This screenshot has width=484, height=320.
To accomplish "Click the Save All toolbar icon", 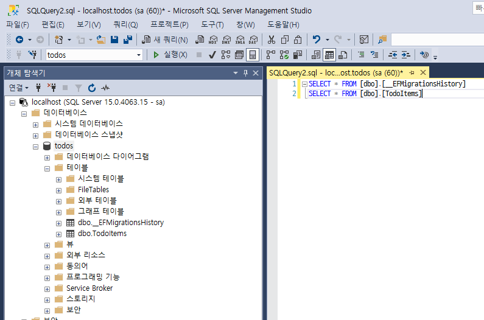I will click(x=128, y=40).
